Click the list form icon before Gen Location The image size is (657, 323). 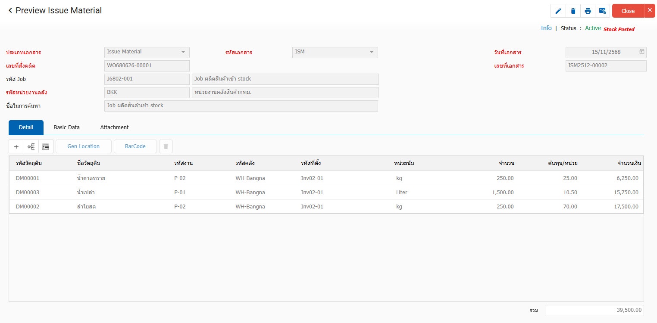[46, 146]
